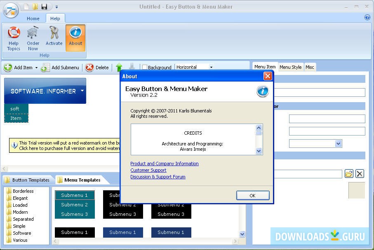The height and width of the screenshot is (250, 374).
Task: Click the About dialog info icon
Action: tap(263, 91)
